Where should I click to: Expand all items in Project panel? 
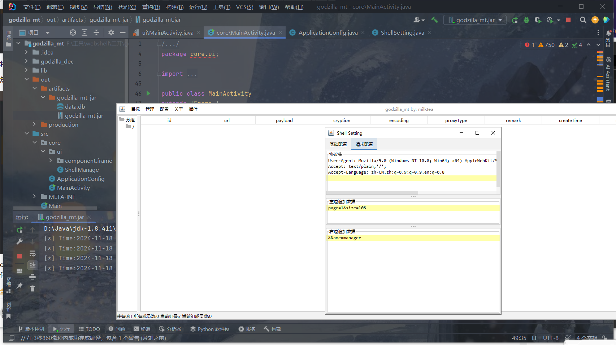click(84, 32)
